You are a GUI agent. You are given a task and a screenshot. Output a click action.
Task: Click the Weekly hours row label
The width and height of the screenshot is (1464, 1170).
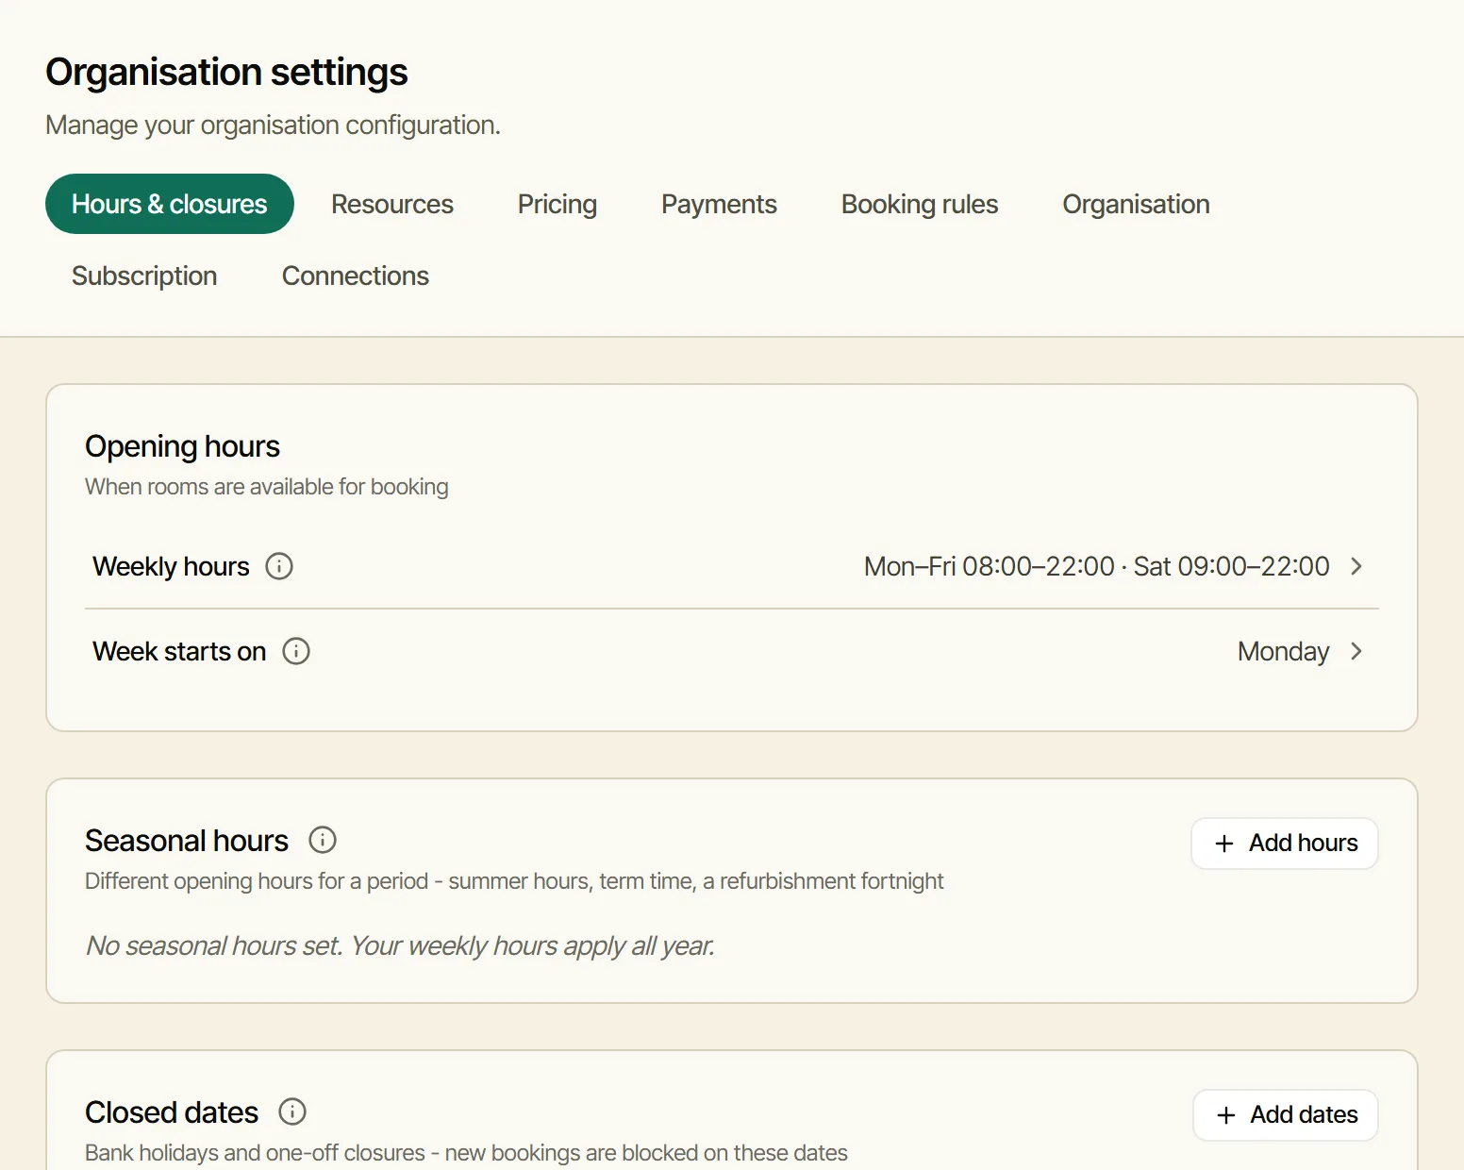pos(171,566)
